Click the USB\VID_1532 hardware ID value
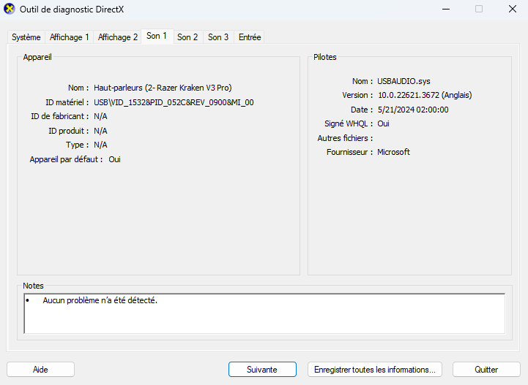 174,102
